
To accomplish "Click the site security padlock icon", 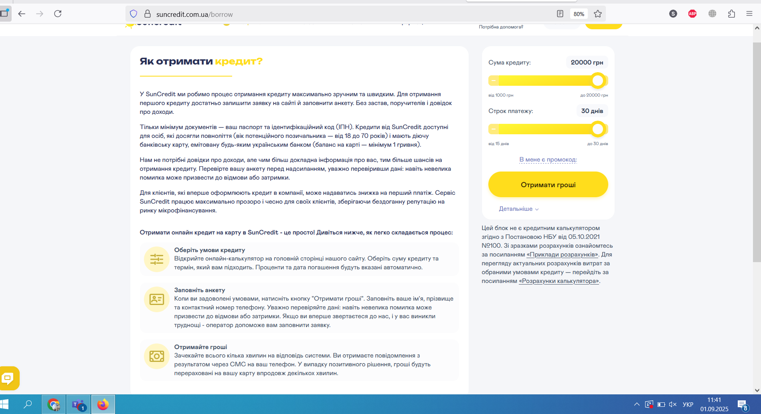I will tap(148, 14).
